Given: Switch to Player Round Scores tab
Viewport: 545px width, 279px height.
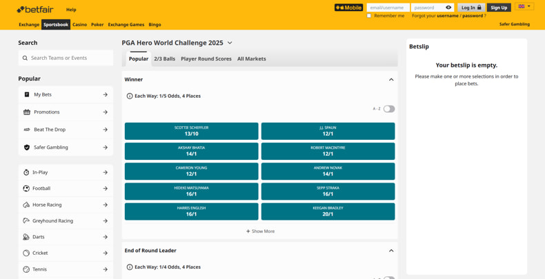Looking at the screenshot, I should coord(206,59).
